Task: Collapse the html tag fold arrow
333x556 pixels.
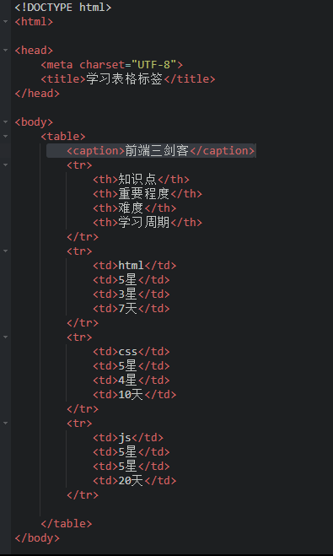Action: [x=5, y=22]
